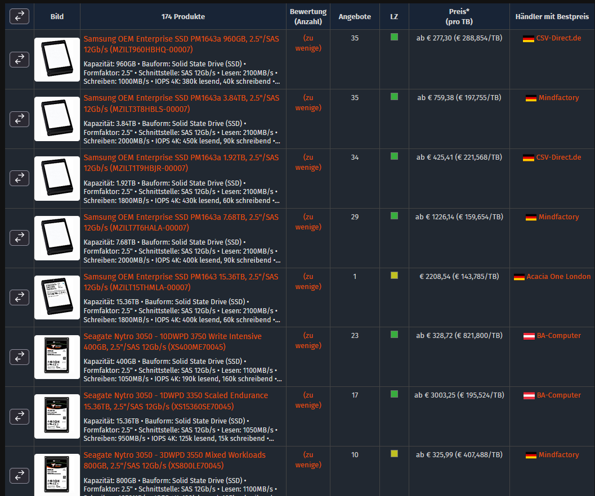This screenshot has width=595, height=496.
Task: Click price ab € 328,72 for Nytro 400GB
Action: click(459, 335)
